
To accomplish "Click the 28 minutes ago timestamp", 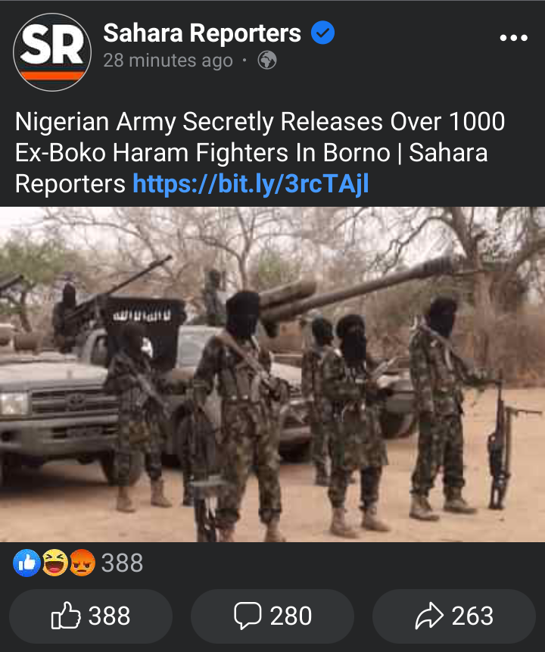I will (x=168, y=61).
